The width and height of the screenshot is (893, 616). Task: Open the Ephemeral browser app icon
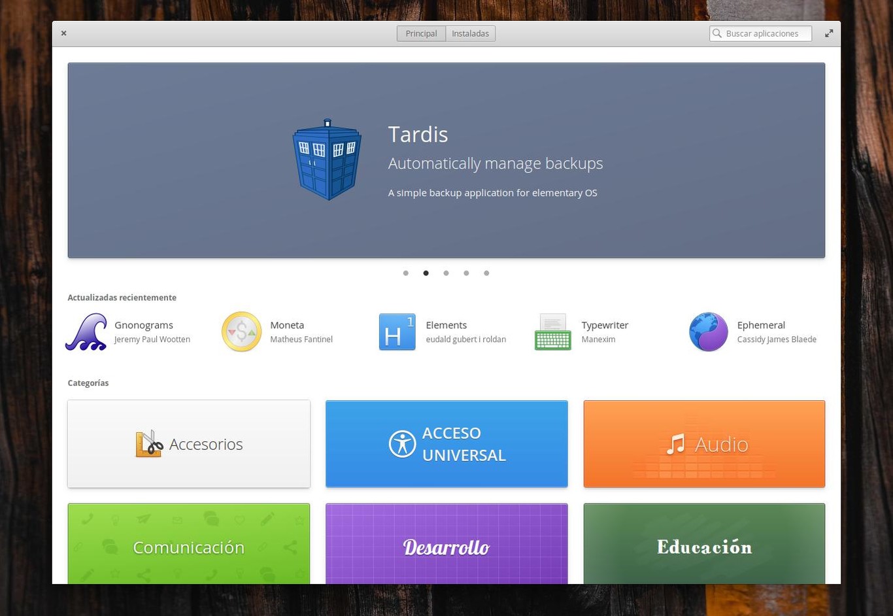(708, 332)
